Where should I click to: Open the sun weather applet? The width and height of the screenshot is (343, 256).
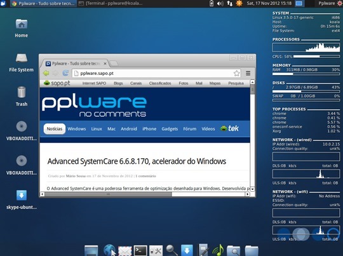click(x=239, y=3)
